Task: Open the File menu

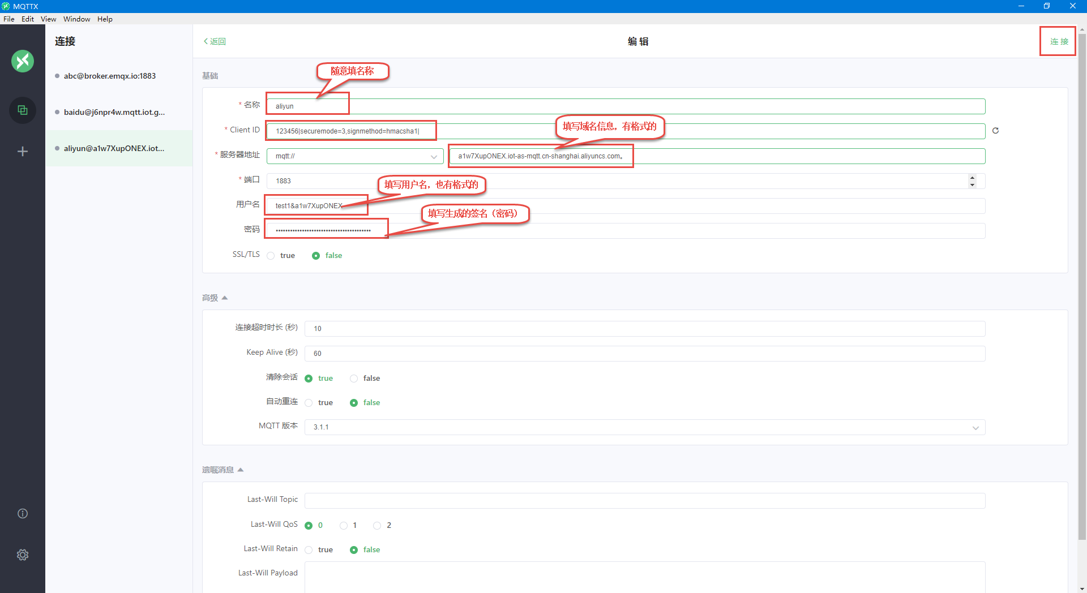Action: (9, 19)
